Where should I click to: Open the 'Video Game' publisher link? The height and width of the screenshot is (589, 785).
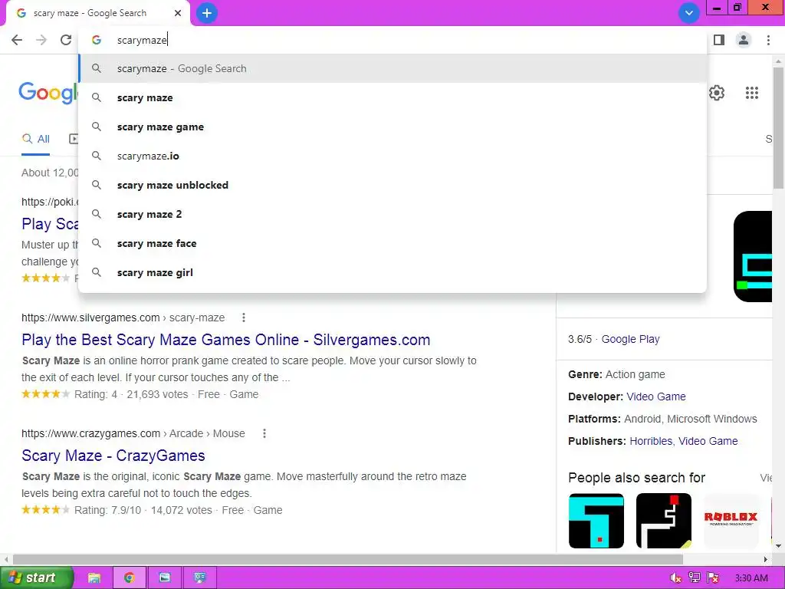(x=708, y=441)
